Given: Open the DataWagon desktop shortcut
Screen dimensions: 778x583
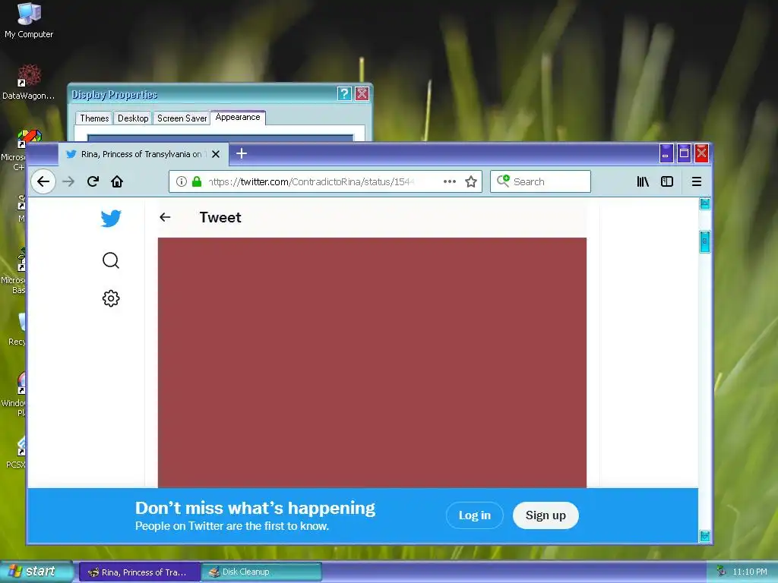Looking at the screenshot, I should pos(29,82).
